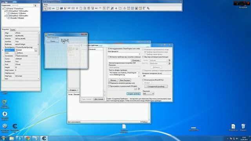The width and height of the screenshot is (251, 141).
Task: Open the Файл menu in Form Designer
Action: coord(46,5)
